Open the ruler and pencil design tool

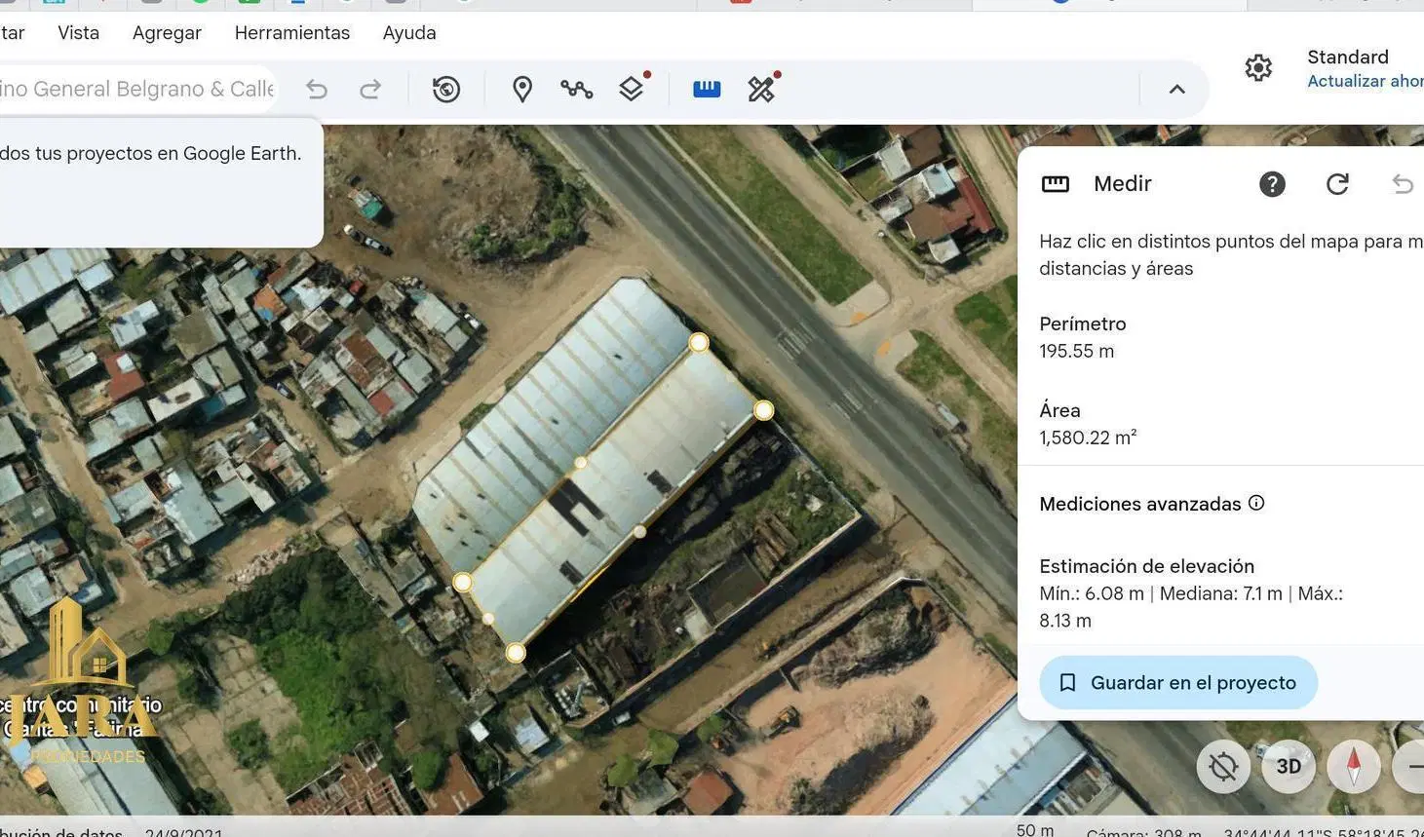coord(761,90)
